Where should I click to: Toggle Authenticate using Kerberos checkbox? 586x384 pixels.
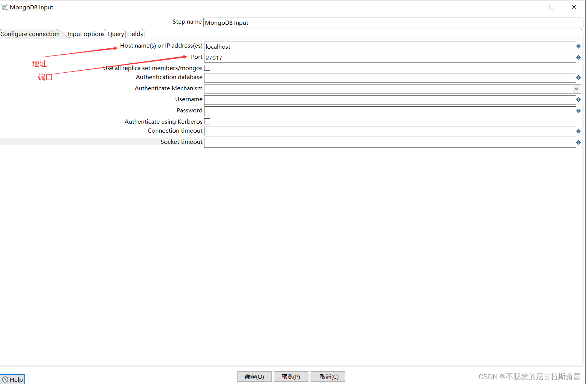[207, 121]
